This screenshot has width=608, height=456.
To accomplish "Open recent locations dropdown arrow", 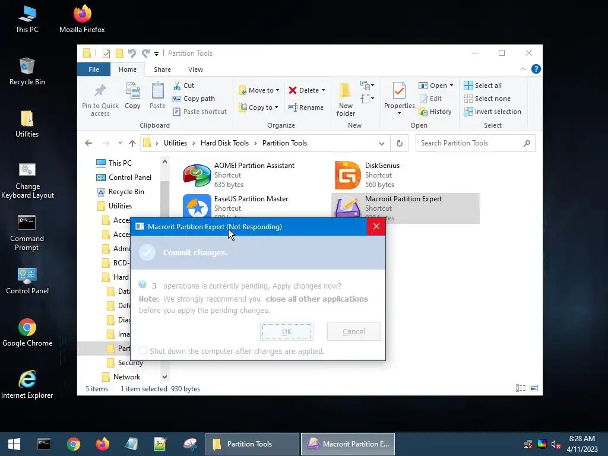I will [x=120, y=143].
